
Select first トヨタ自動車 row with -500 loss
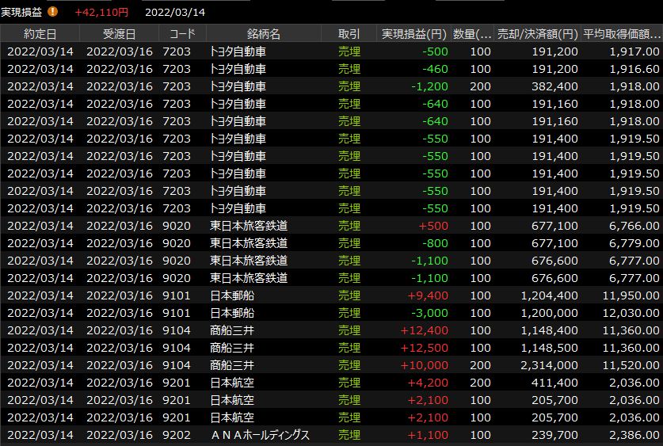click(238, 51)
